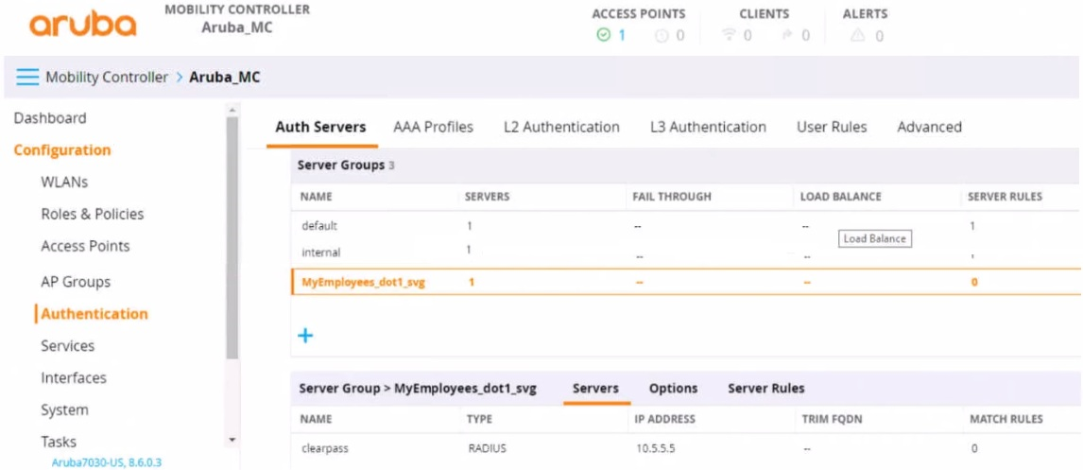This screenshot has height=470, width=1083.
Task: Add a new server group with plus icon
Action: 305,336
